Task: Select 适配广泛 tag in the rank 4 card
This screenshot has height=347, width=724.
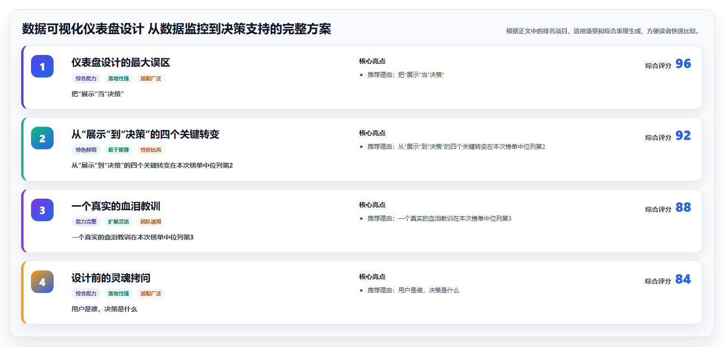Action: [151, 294]
